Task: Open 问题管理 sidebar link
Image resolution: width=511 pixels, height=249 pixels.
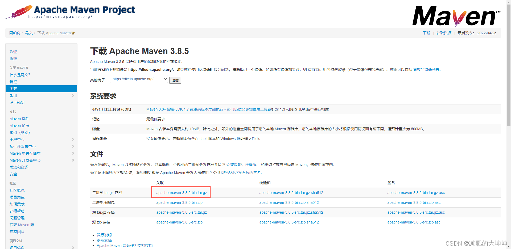Action: (17, 218)
